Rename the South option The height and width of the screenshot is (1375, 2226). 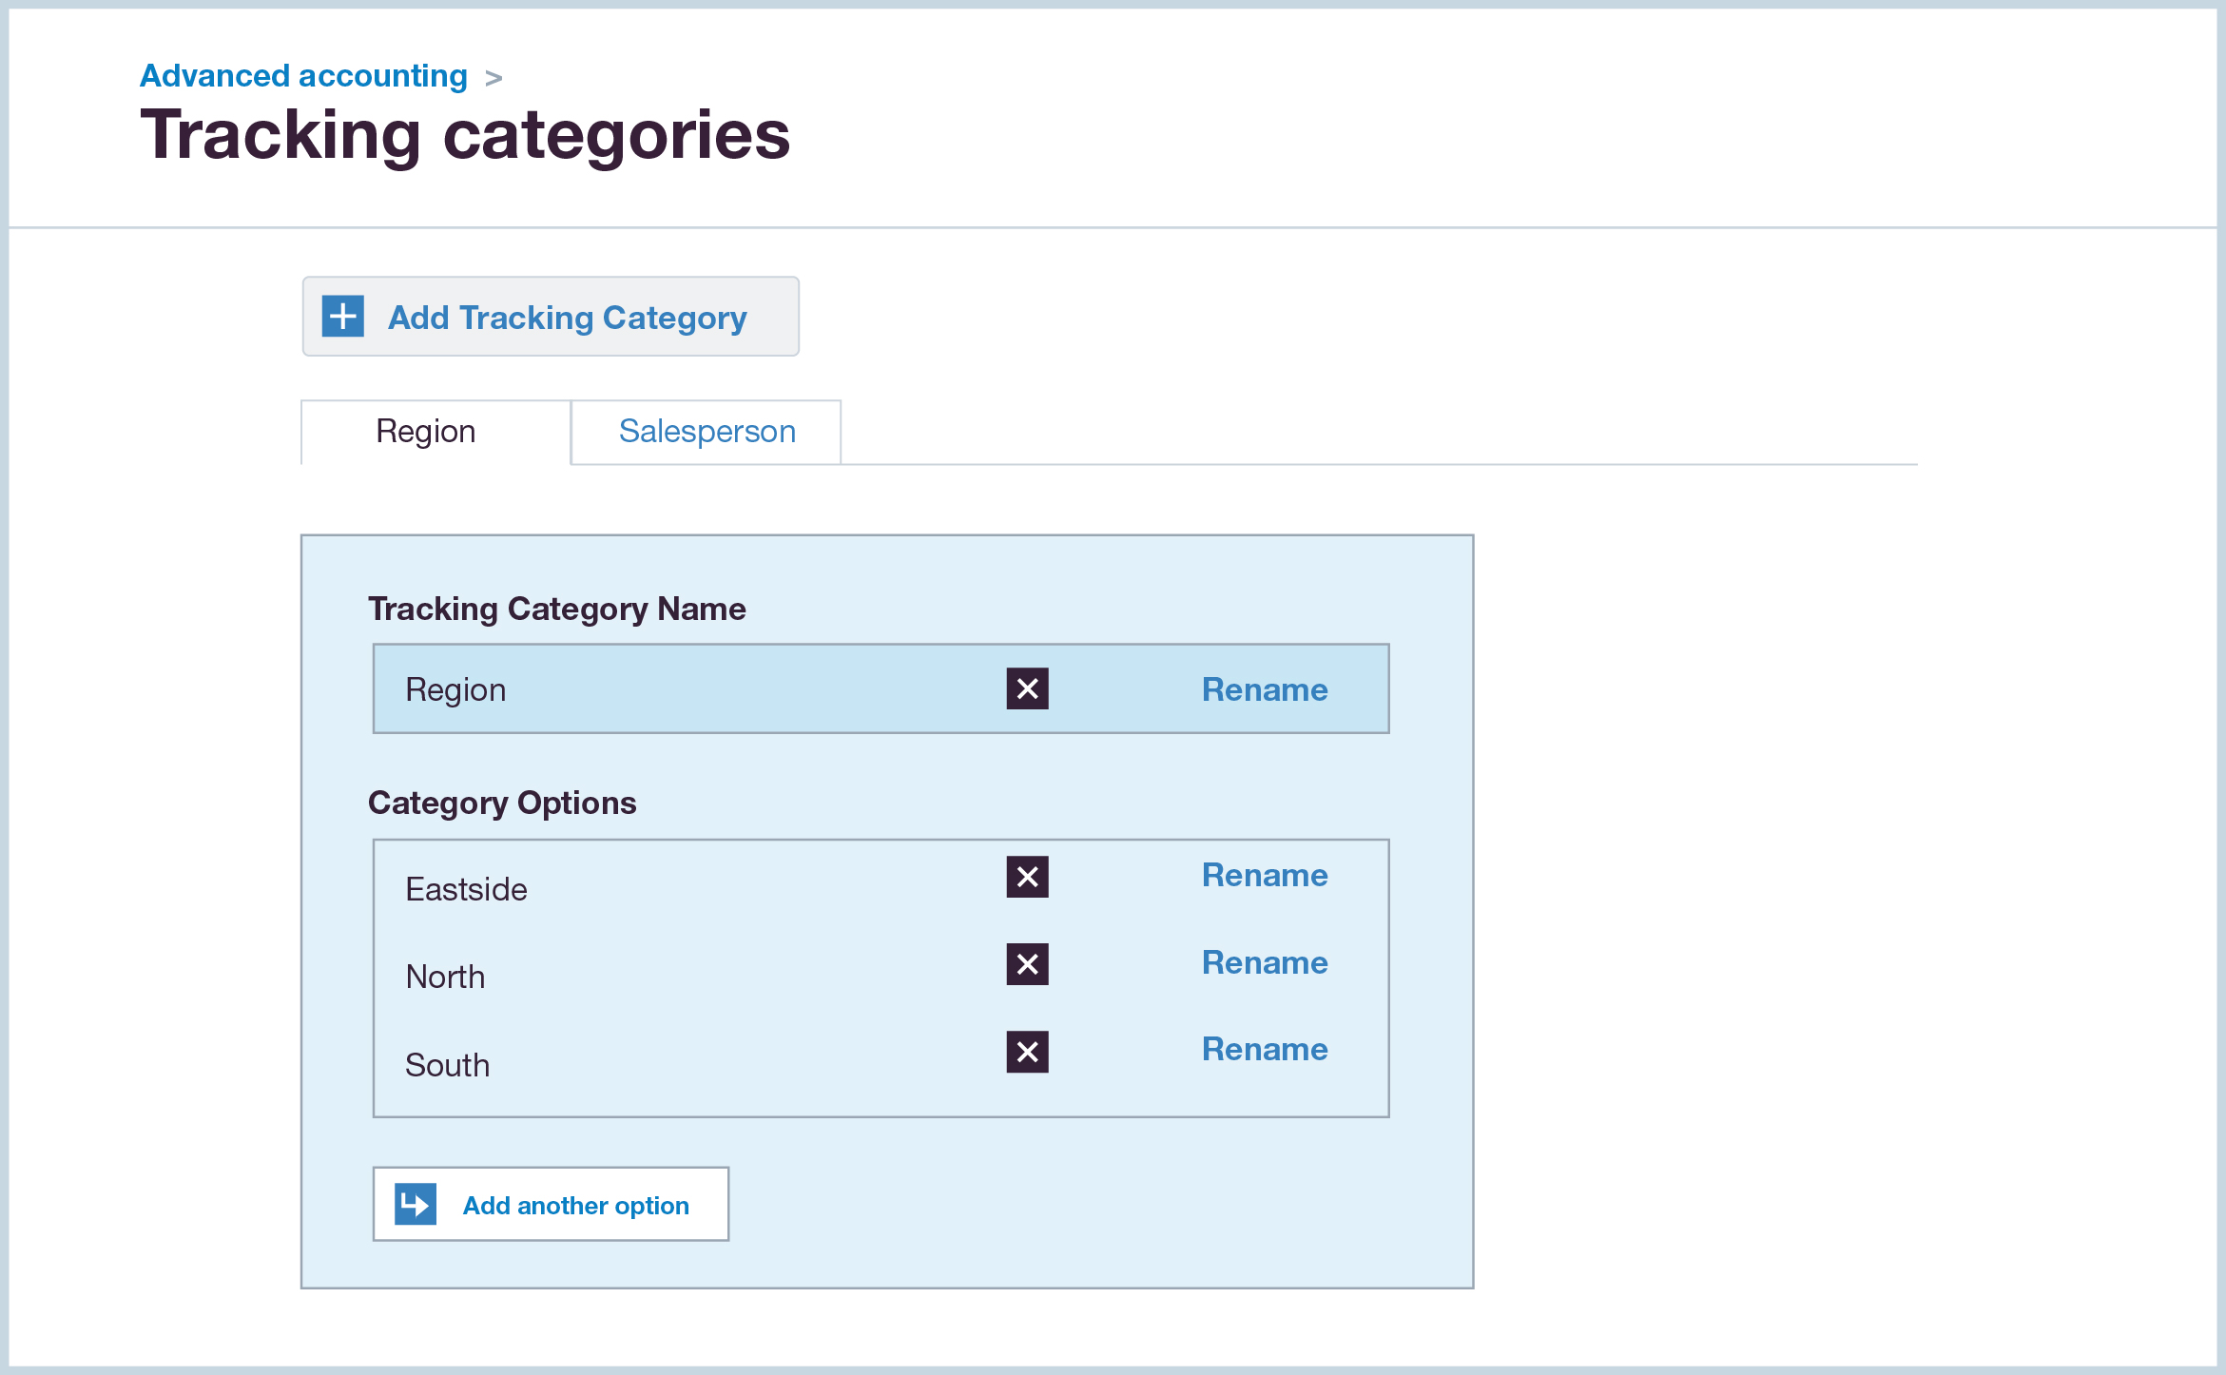(x=1265, y=1050)
